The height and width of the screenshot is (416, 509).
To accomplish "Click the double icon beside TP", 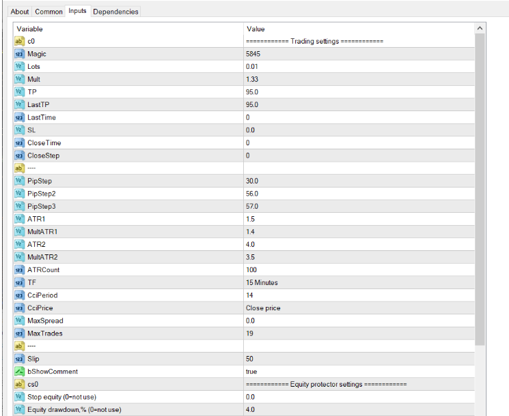I will [20, 92].
